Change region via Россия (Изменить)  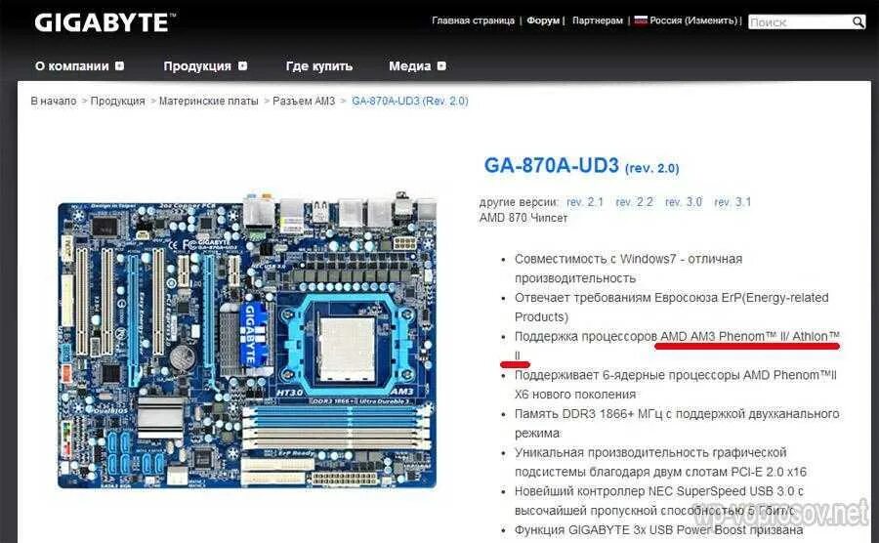pyautogui.click(x=694, y=21)
